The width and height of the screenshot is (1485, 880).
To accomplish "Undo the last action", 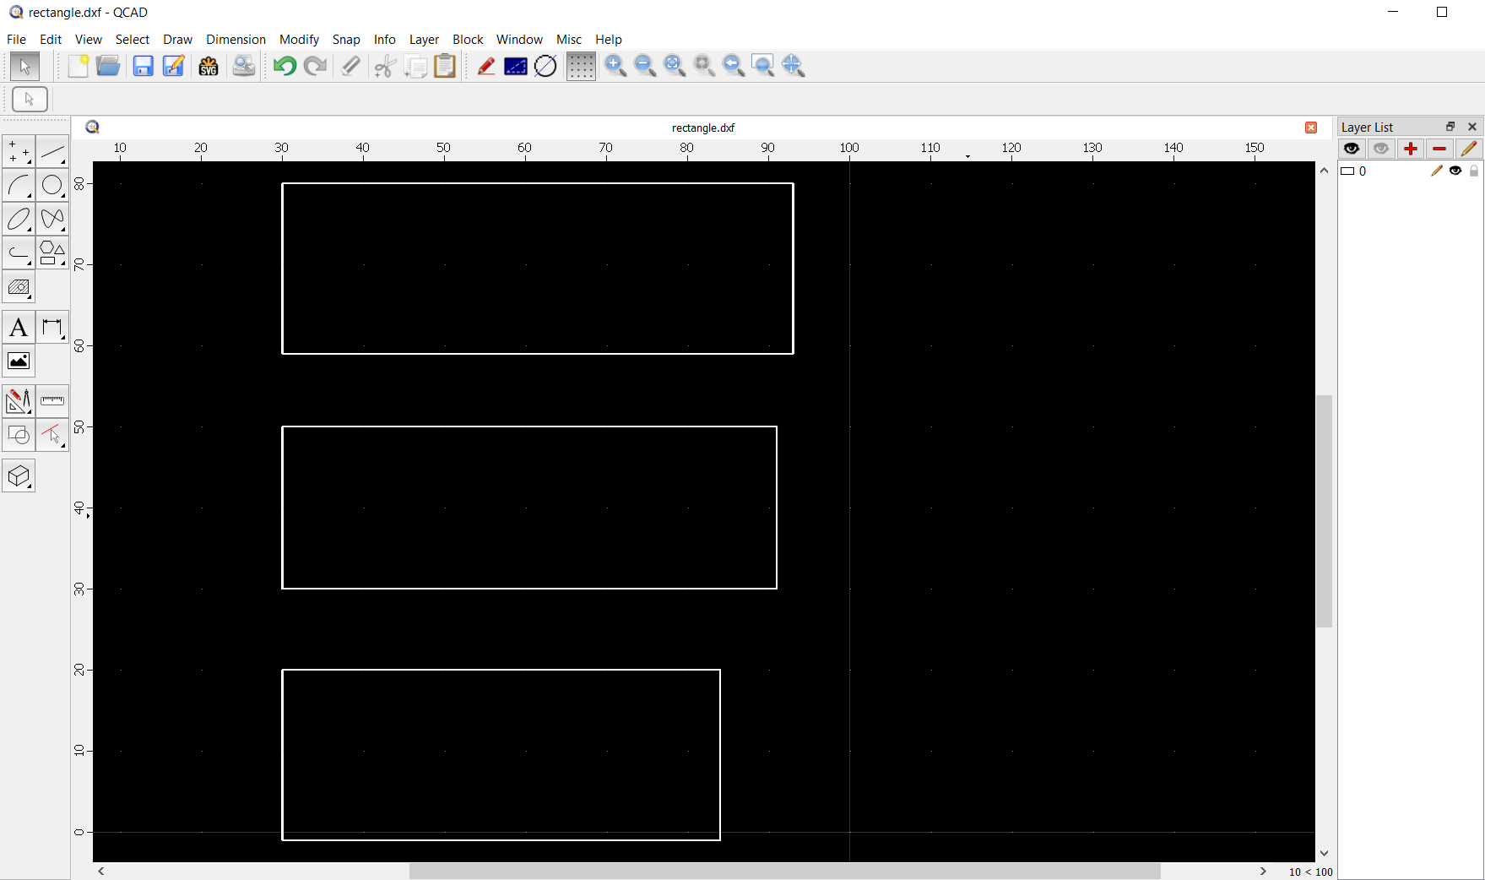I will tap(285, 66).
